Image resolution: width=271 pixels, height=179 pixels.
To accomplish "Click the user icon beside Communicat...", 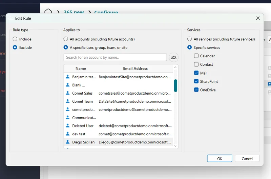I will [67, 117].
